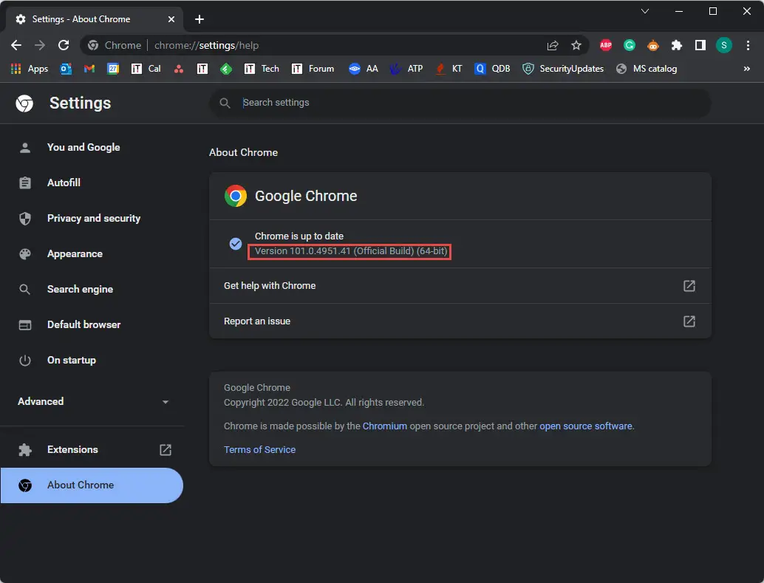764x583 pixels.
Task: Open the Chrome three-dot menu
Action: click(748, 45)
